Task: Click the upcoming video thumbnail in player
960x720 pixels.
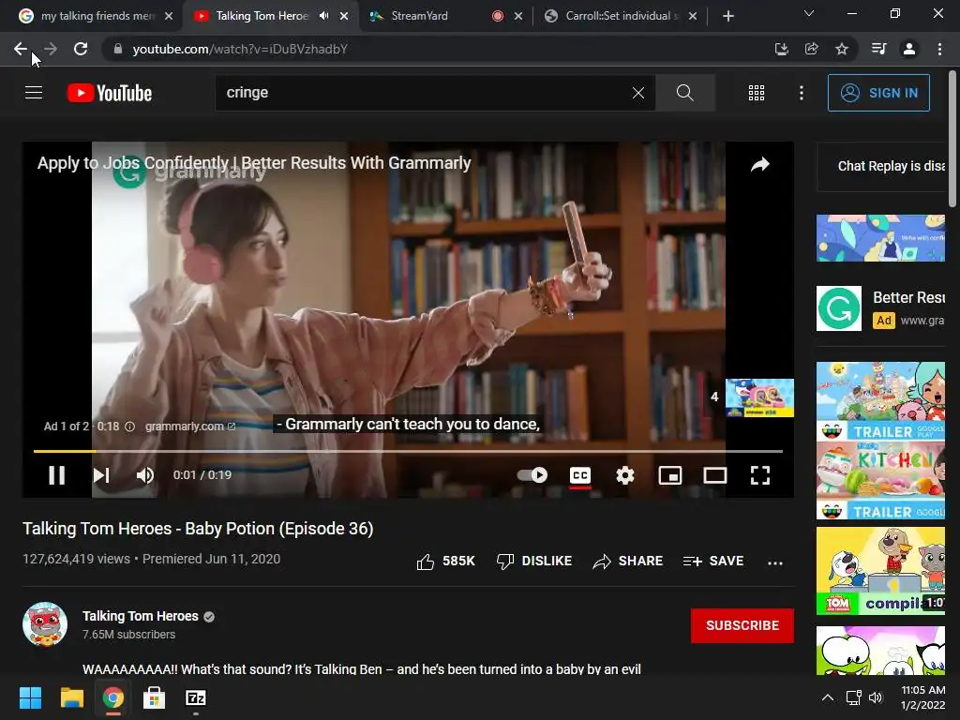Action: coord(759,397)
